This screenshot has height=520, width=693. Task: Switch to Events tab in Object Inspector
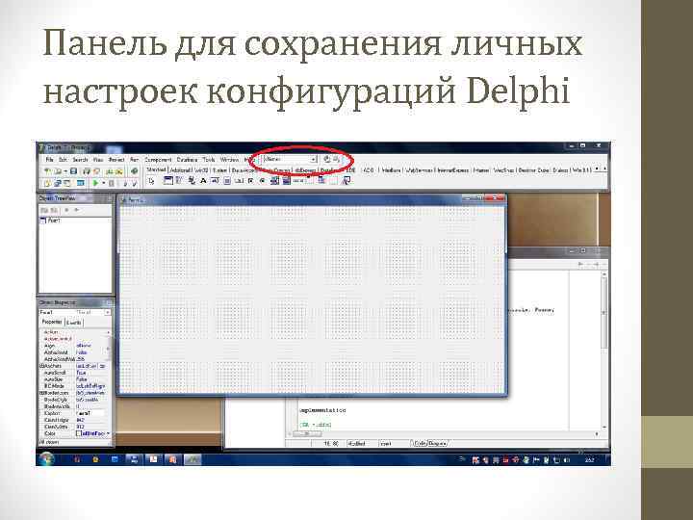pos(74,323)
